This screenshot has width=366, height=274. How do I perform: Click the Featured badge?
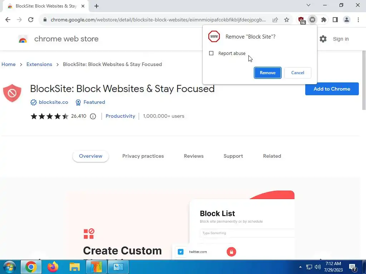point(90,102)
